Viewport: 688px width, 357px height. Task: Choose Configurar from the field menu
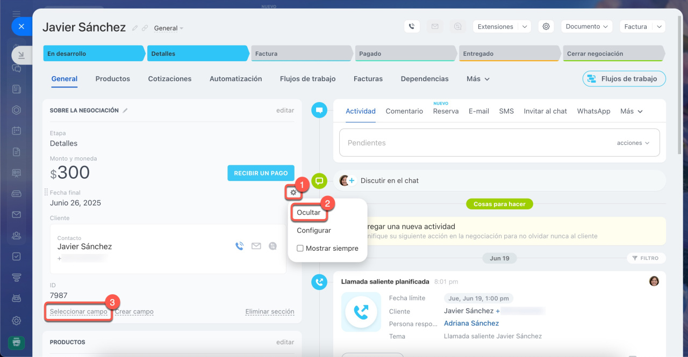(314, 230)
